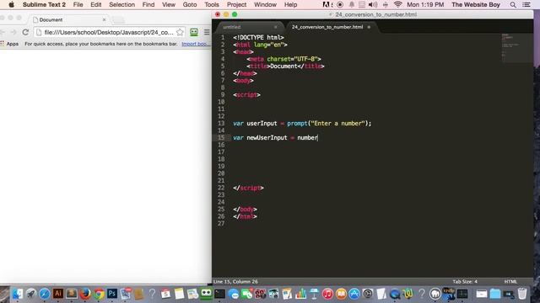Open the Goto menu
This screenshot has height=303, width=540.
click(x=190, y=4)
